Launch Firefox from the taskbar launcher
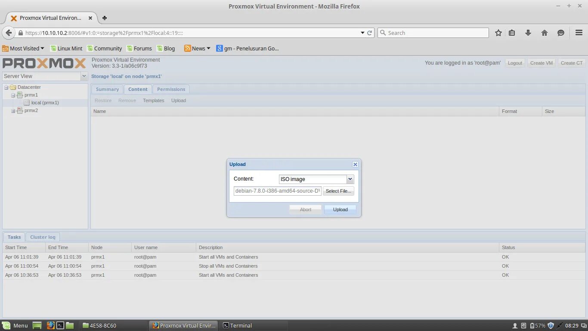 [51, 325]
